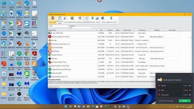The width and height of the screenshot is (194, 109).
Task: Open the VLC media player desktop icon
Action: (x=27, y=46)
